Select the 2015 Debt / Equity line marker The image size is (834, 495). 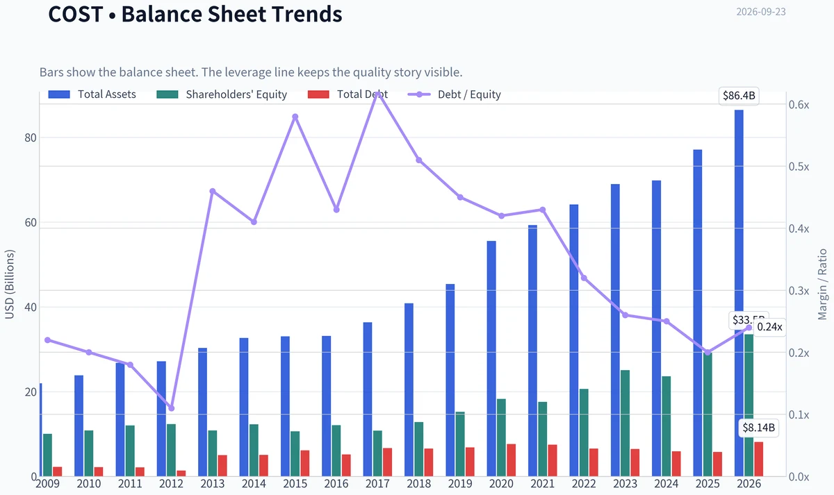[295, 117]
